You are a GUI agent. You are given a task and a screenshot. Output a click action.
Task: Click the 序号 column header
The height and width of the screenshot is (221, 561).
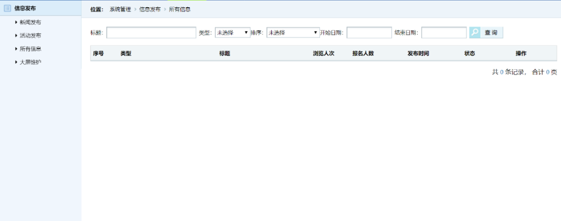98,53
